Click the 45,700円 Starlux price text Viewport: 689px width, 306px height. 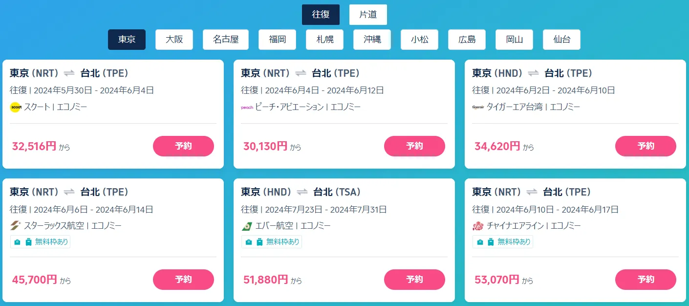[x=34, y=280]
